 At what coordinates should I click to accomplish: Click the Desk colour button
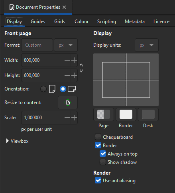point(148,114)
